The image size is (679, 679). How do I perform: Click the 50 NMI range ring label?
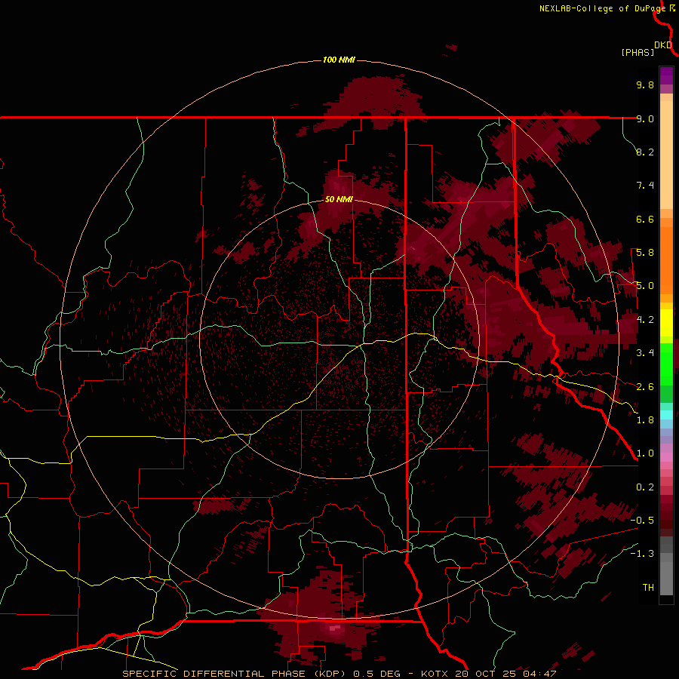click(339, 199)
